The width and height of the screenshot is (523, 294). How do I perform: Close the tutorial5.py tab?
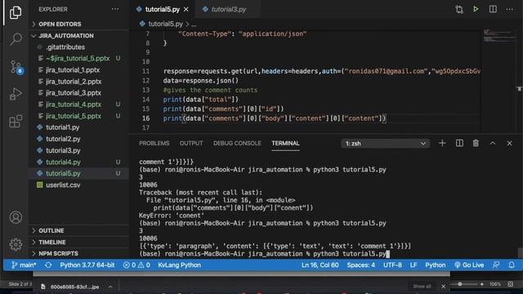(186, 9)
